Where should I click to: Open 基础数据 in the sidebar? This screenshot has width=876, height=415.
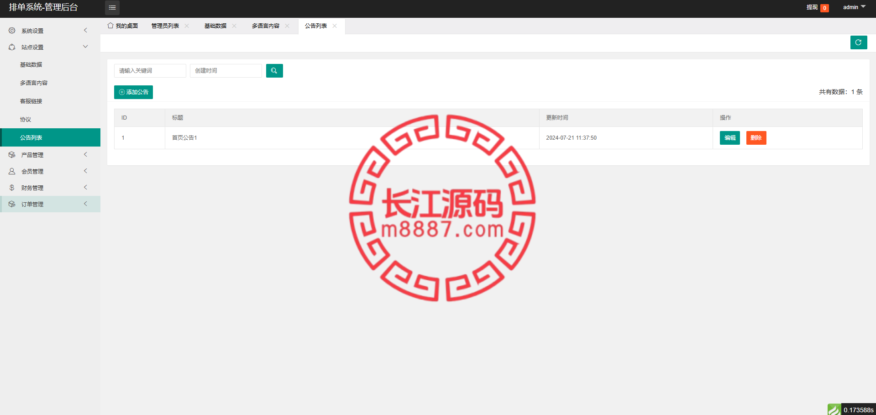coord(50,65)
